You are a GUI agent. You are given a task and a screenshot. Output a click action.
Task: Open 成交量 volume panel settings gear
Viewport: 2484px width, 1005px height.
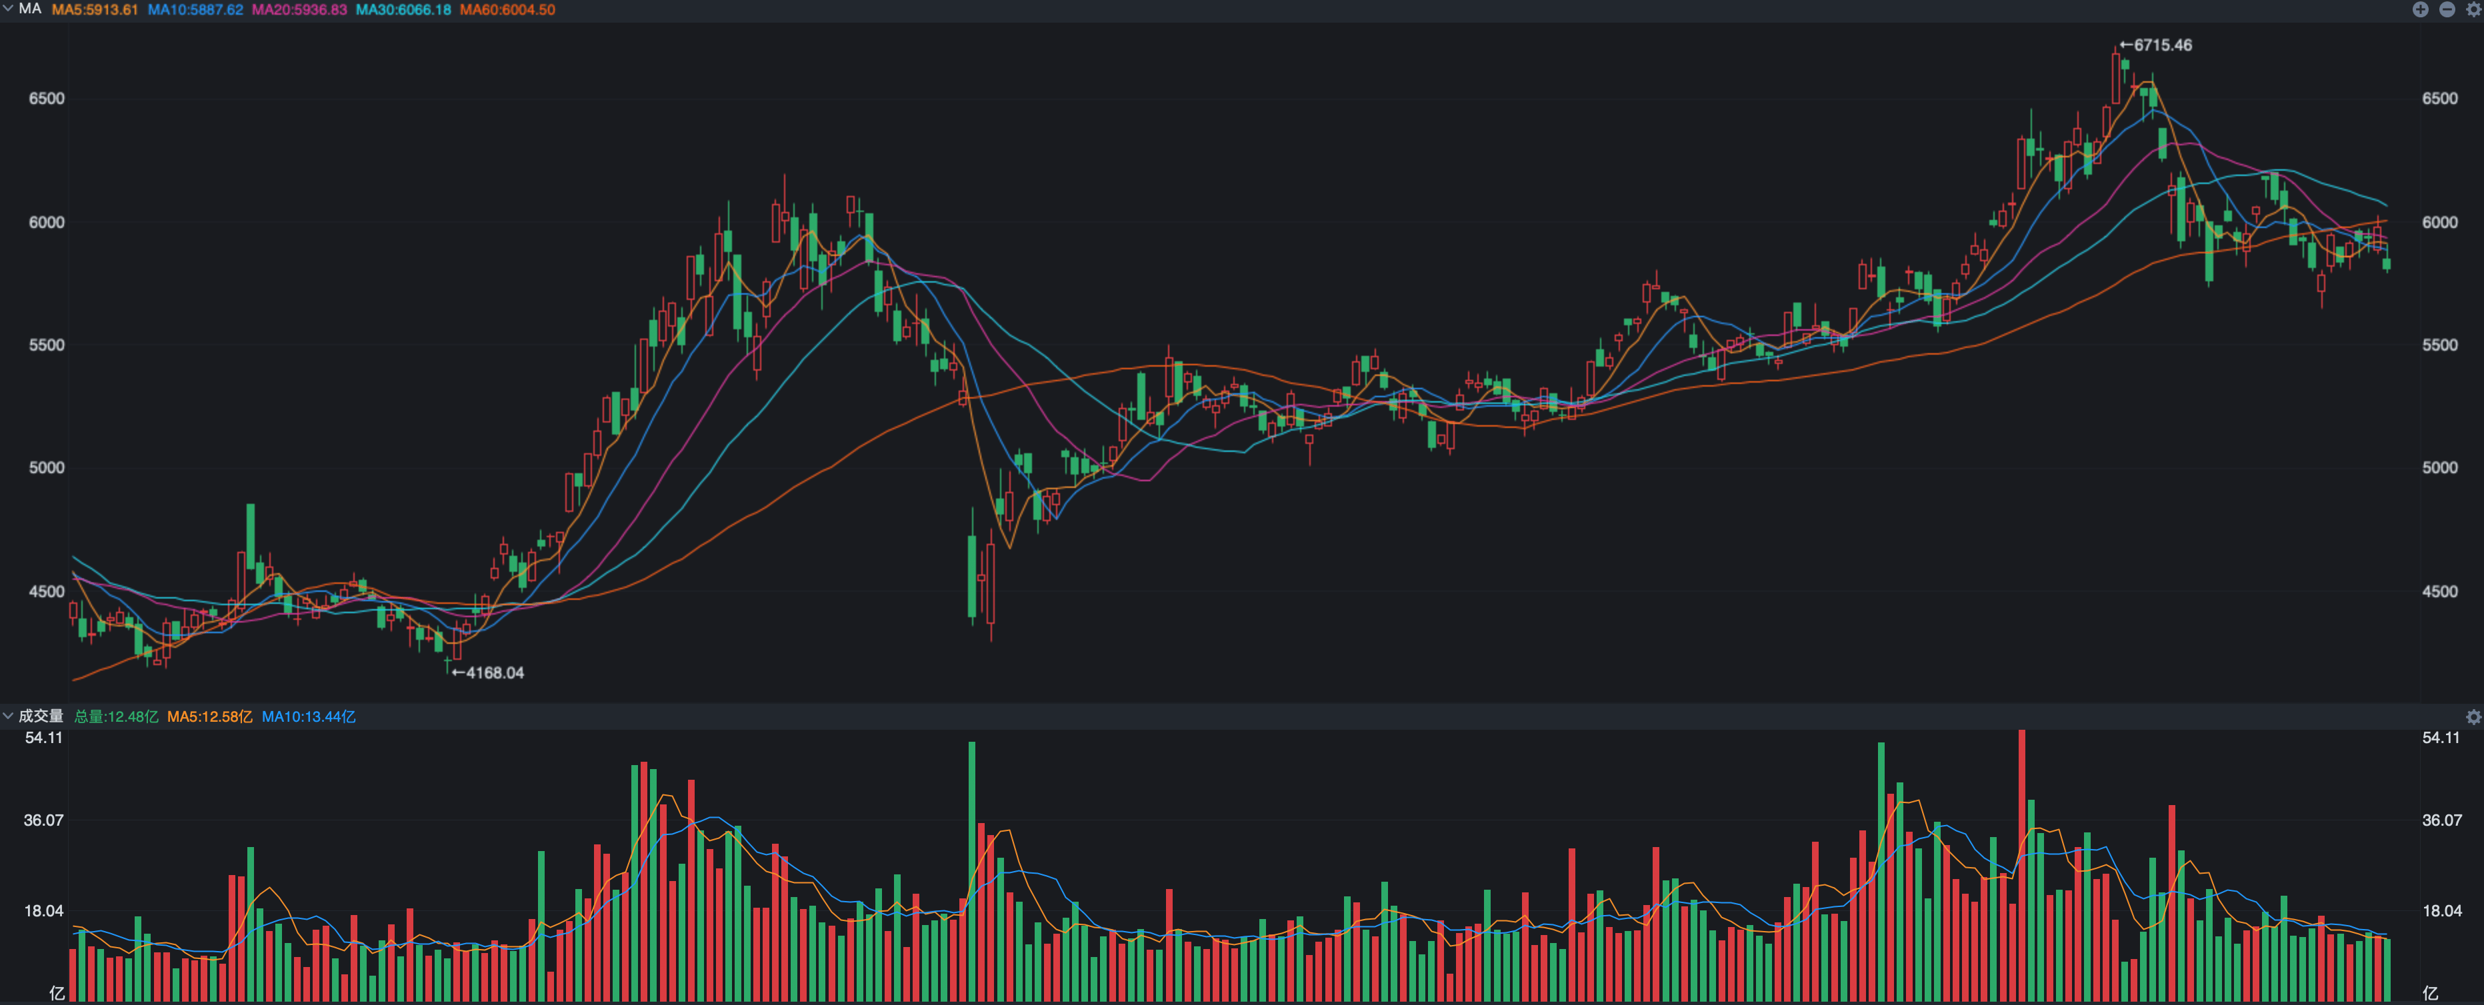coord(2473,717)
